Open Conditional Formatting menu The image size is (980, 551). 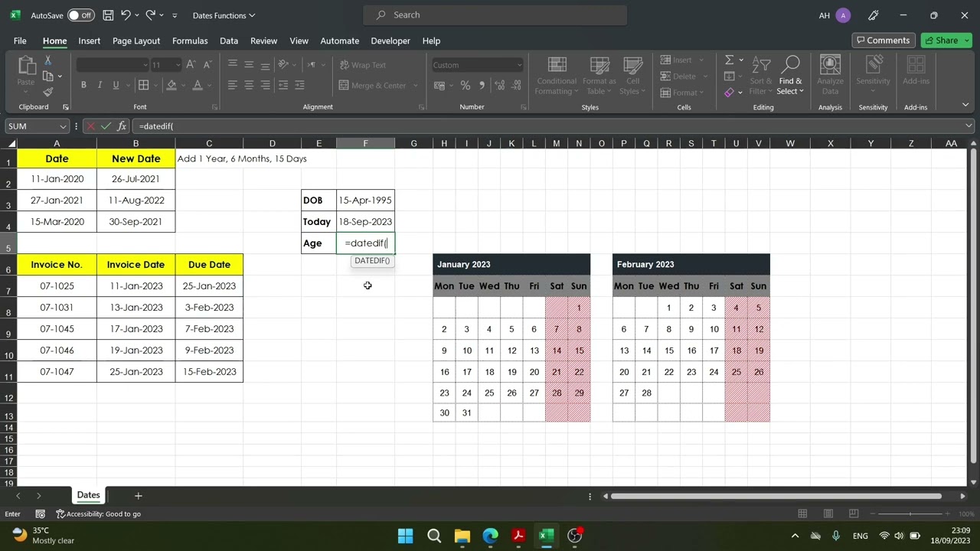557,76
